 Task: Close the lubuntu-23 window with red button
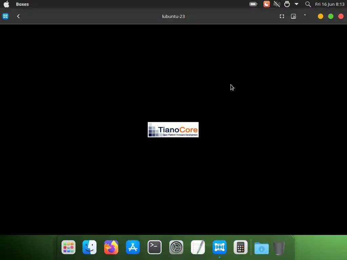tap(341, 16)
